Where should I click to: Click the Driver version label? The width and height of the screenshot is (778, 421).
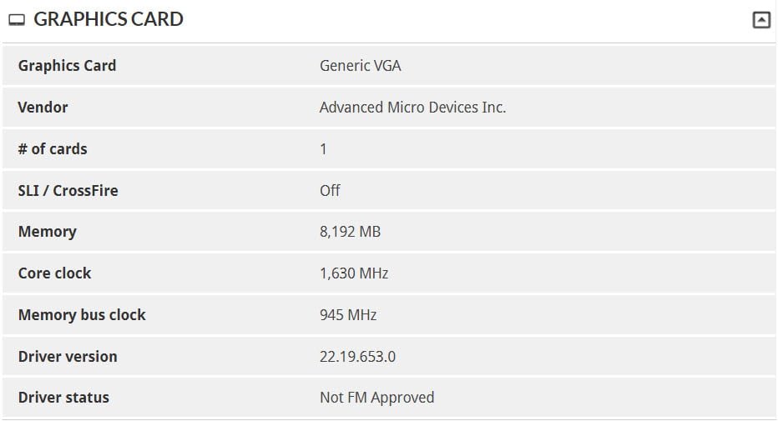68,356
